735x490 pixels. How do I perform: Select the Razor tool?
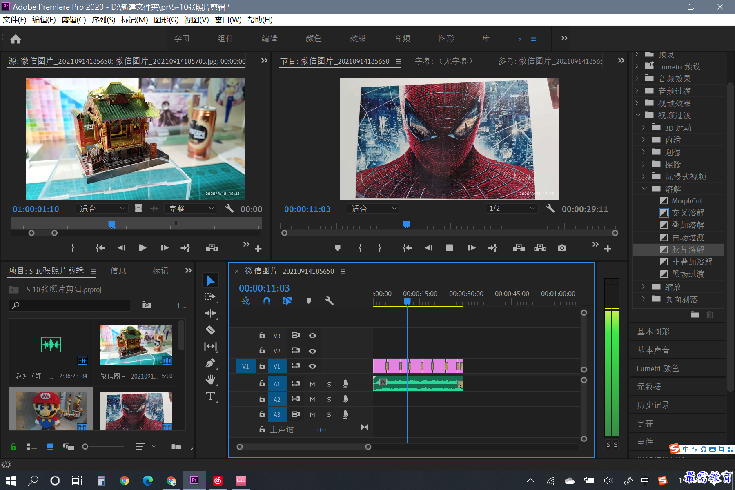tap(210, 330)
